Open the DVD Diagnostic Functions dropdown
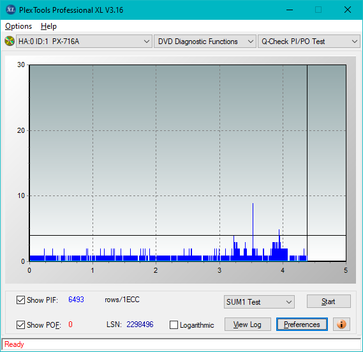This screenshot has width=363, height=352. point(205,42)
